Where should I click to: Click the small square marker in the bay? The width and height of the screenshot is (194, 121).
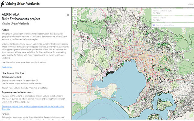(x=121, y=98)
